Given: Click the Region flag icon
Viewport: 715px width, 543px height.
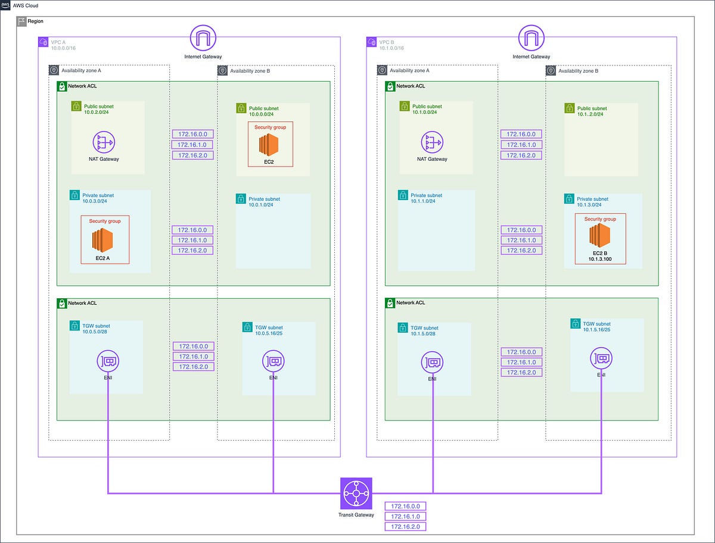Looking at the screenshot, I should (x=22, y=20).
